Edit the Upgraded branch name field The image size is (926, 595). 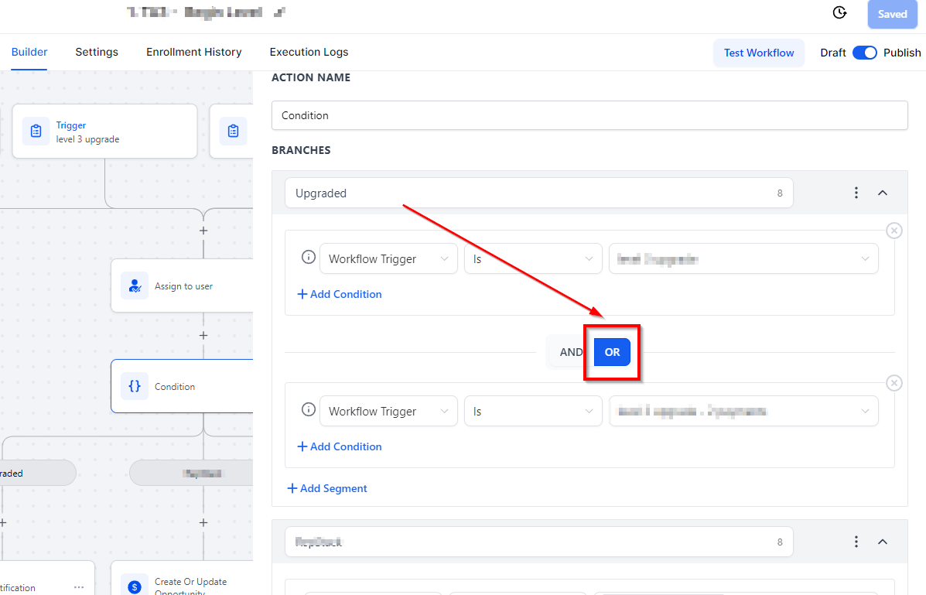(x=538, y=193)
